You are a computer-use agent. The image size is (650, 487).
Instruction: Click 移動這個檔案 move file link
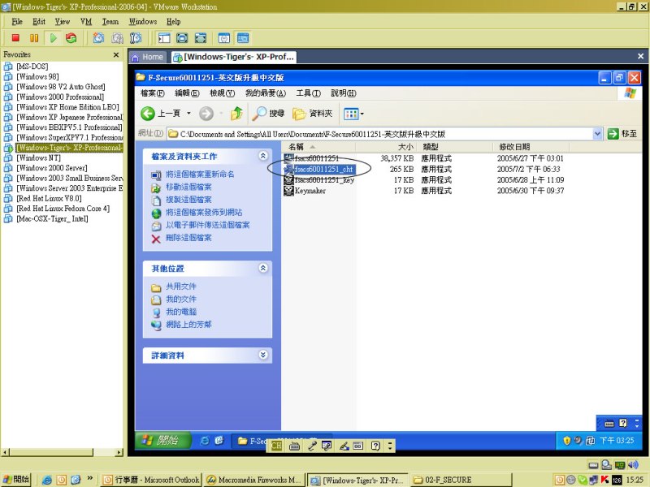tap(188, 187)
